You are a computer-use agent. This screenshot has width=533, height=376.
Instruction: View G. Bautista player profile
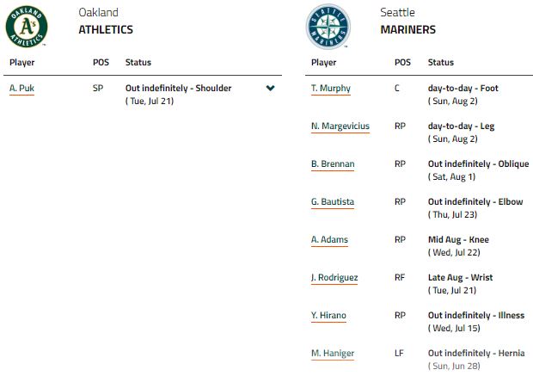click(333, 202)
